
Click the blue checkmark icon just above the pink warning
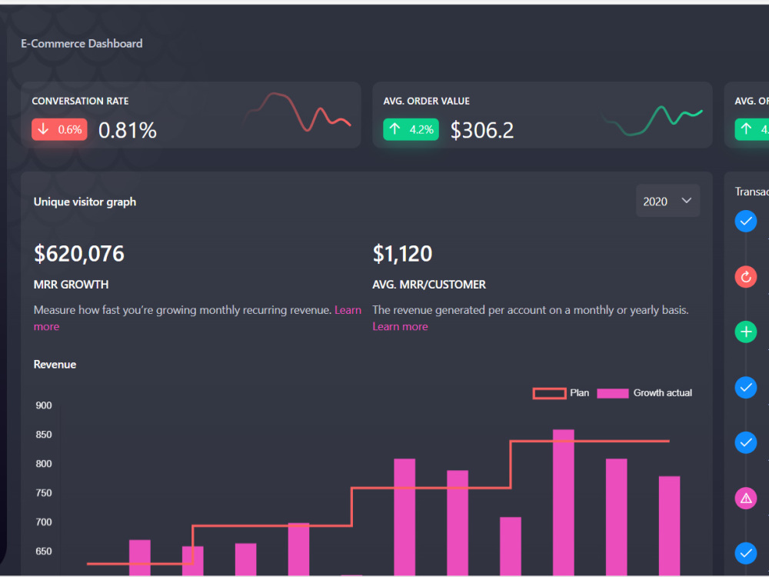[x=745, y=442]
